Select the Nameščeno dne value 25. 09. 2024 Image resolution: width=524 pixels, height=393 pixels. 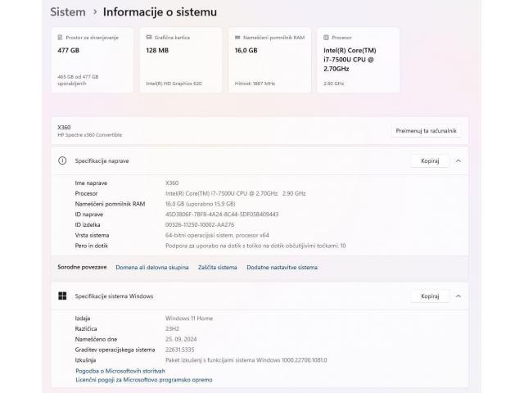pos(181,339)
